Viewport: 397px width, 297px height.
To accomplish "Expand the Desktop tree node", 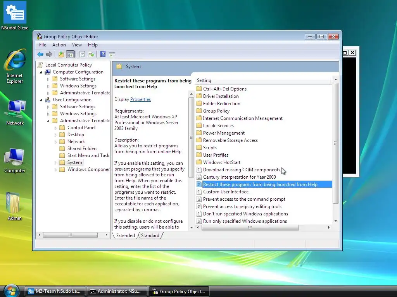I will pos(56,135).
